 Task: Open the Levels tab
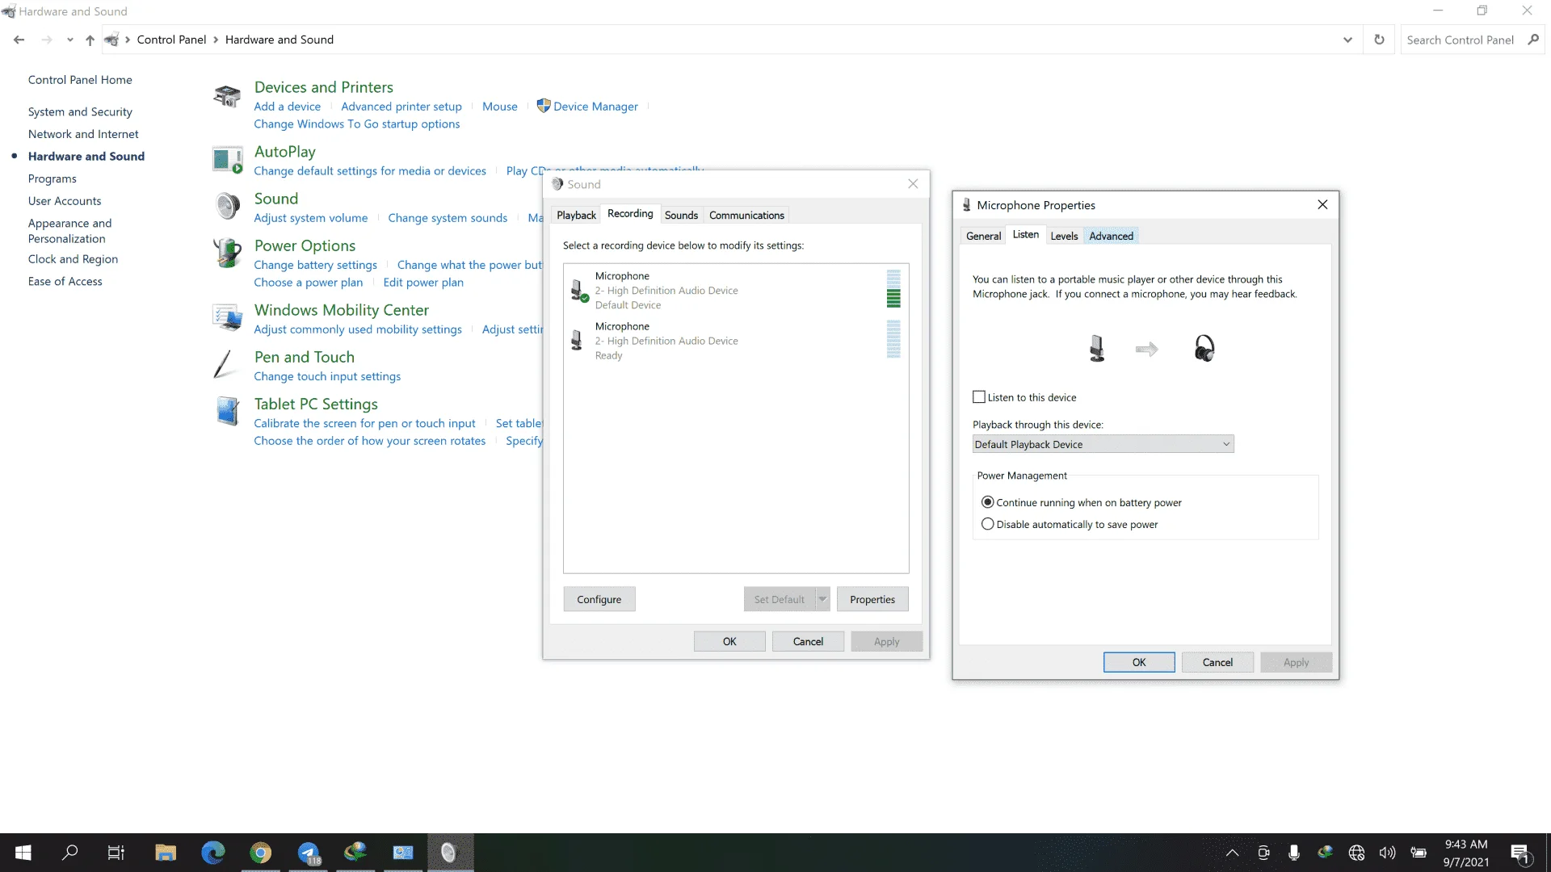(x=1064, y=236)
